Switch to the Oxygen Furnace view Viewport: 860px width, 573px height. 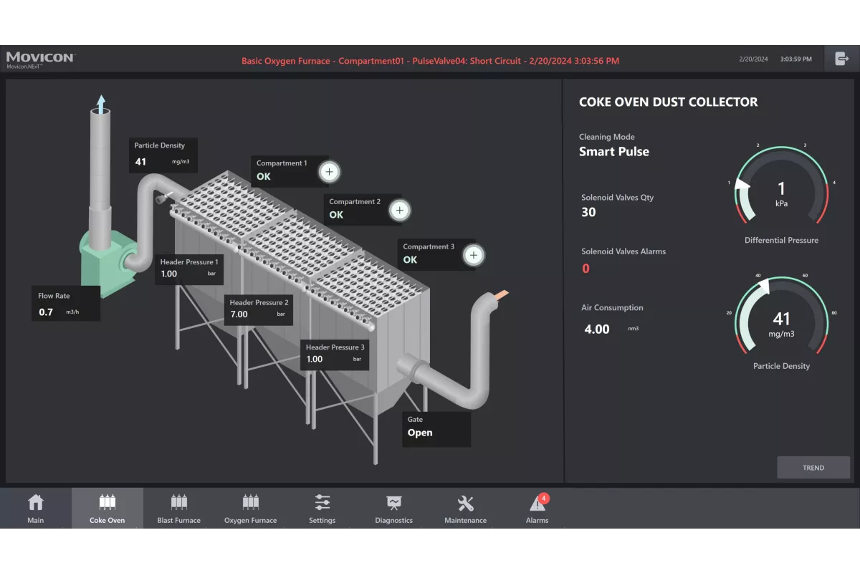pos(250,509)
